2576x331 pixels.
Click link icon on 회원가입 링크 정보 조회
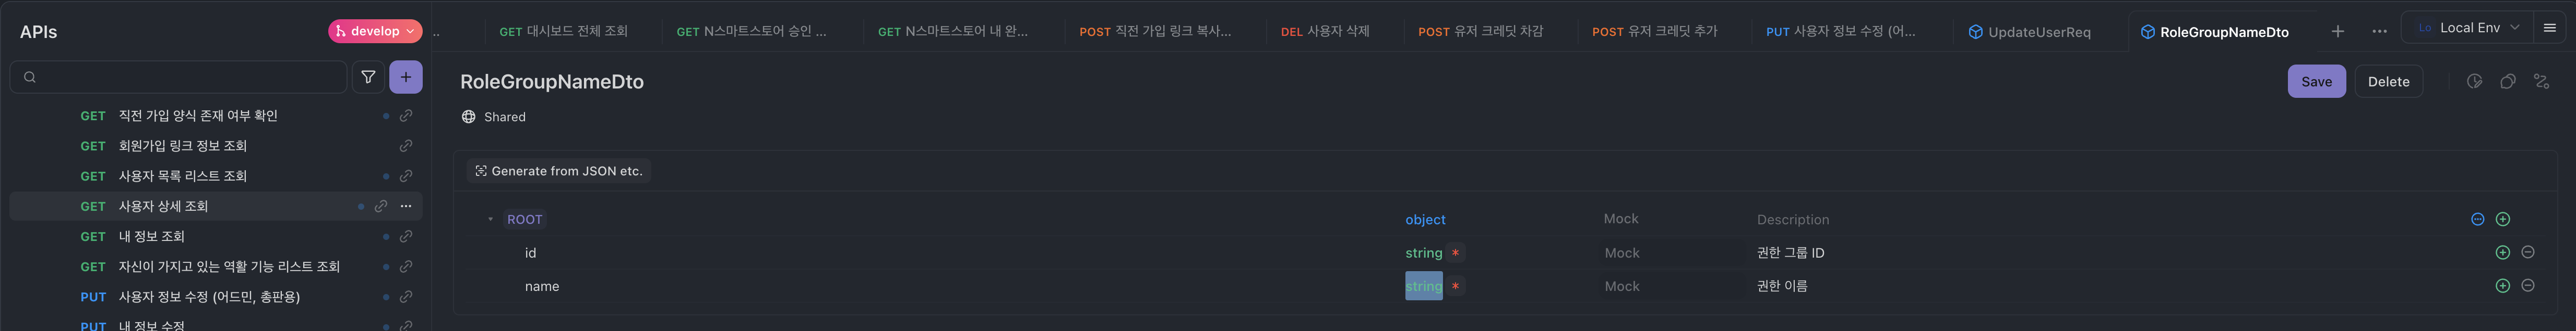coord(406,146)
